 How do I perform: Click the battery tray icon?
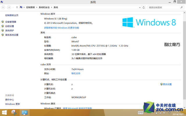click(156, 113)
